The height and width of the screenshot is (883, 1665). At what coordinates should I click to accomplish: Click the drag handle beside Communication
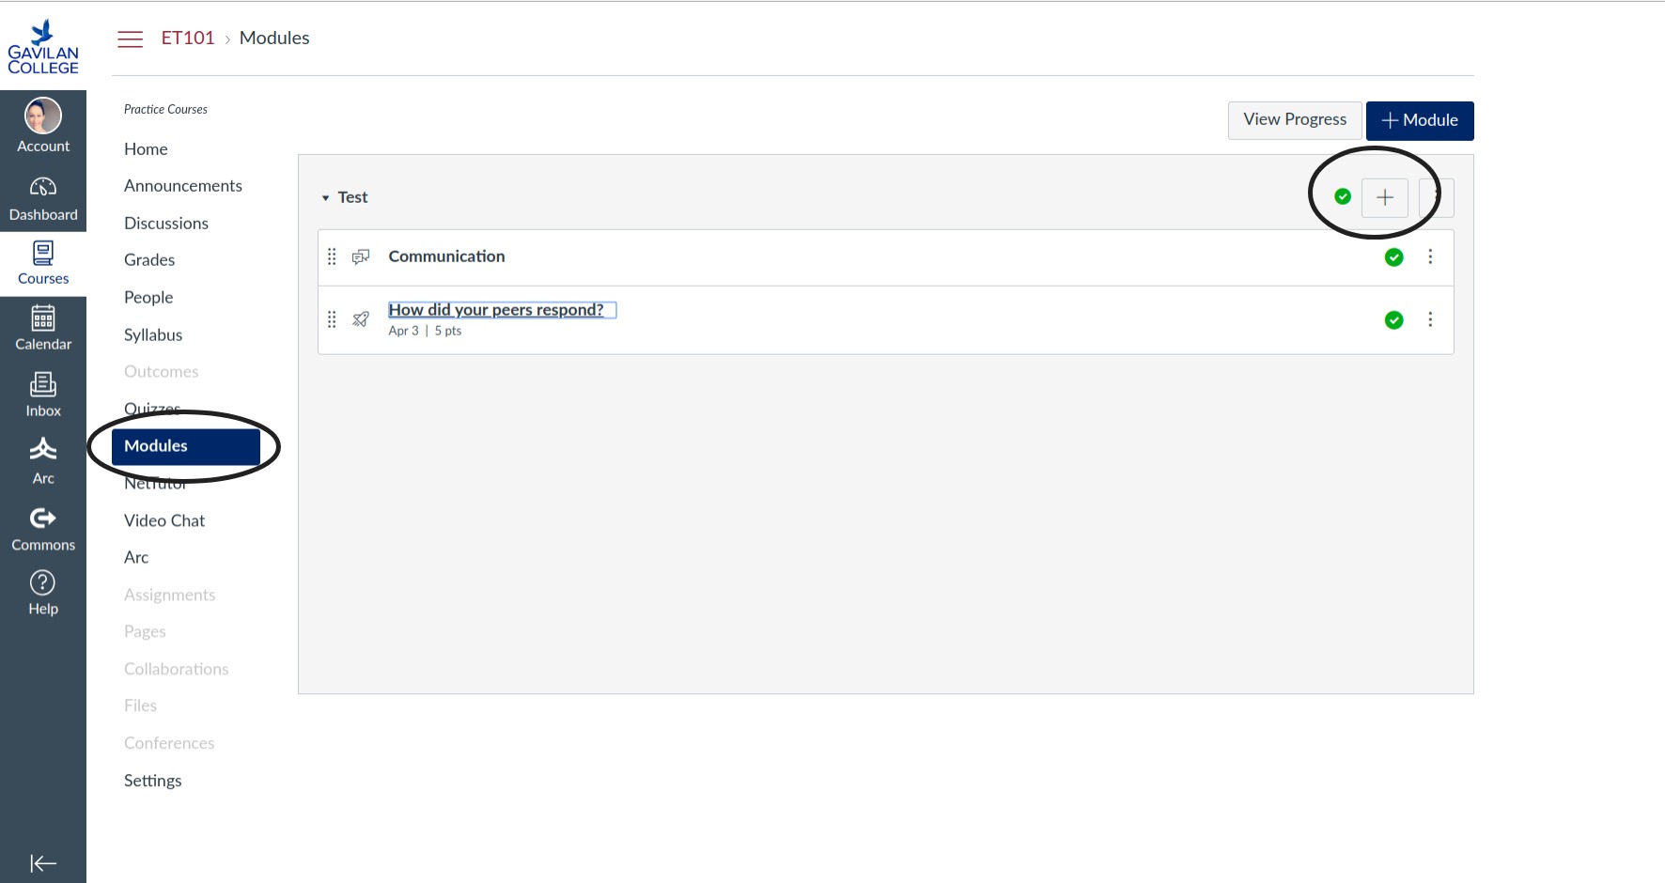click(332, 257)
